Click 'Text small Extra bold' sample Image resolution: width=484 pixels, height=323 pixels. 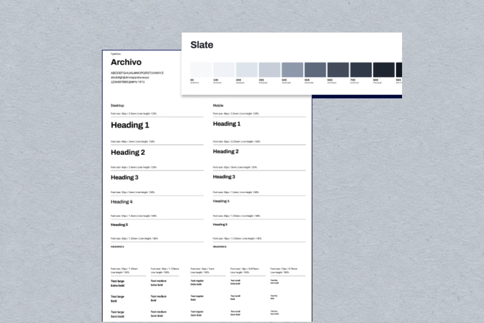[x=235, y=282]
